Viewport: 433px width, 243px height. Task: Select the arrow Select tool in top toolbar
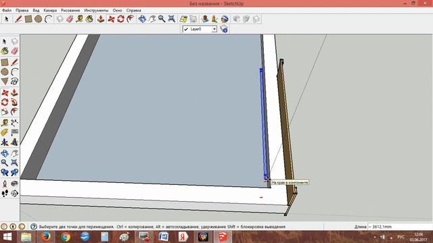click(7, 19)
